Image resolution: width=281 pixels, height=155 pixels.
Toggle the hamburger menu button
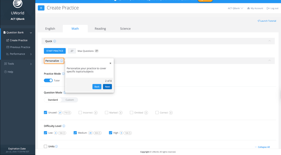tap(41, 8)
